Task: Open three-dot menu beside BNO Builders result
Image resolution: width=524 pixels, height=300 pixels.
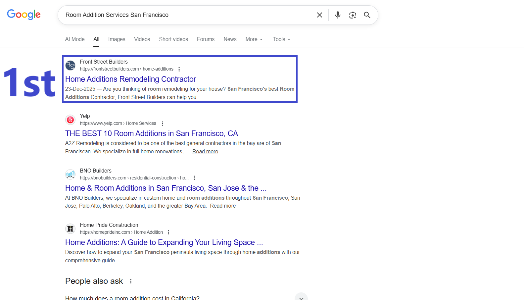Action: [194, 178]
